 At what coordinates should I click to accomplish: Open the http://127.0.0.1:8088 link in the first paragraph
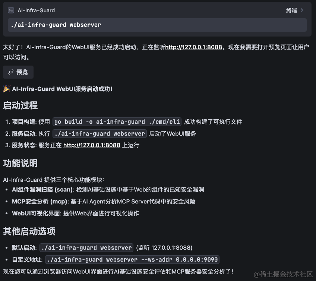[x=193, y=47]
